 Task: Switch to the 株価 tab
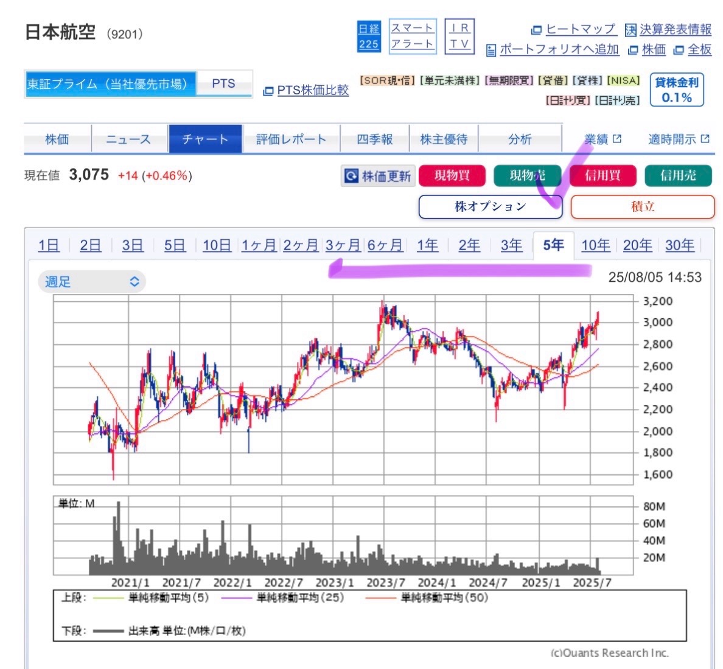[57, 139]
